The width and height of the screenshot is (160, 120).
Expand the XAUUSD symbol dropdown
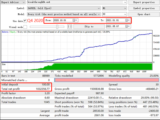(99, 8)
